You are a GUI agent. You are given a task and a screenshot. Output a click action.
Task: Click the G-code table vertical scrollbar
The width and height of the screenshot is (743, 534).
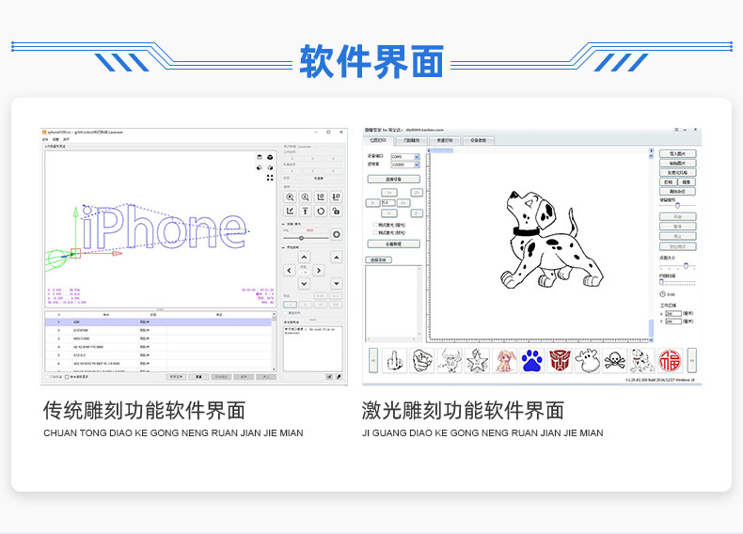pyautogui.click(x=274, y=341)
